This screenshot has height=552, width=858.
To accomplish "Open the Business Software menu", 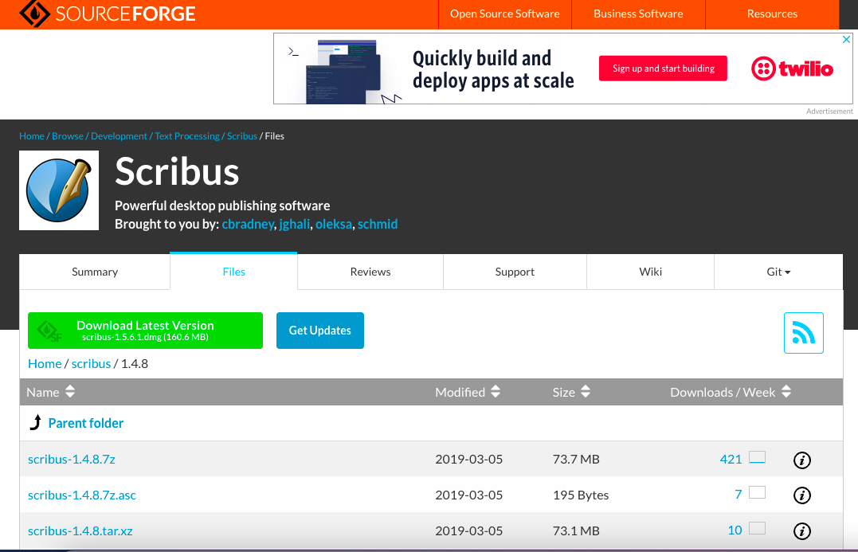I will [x=638, y=14].
